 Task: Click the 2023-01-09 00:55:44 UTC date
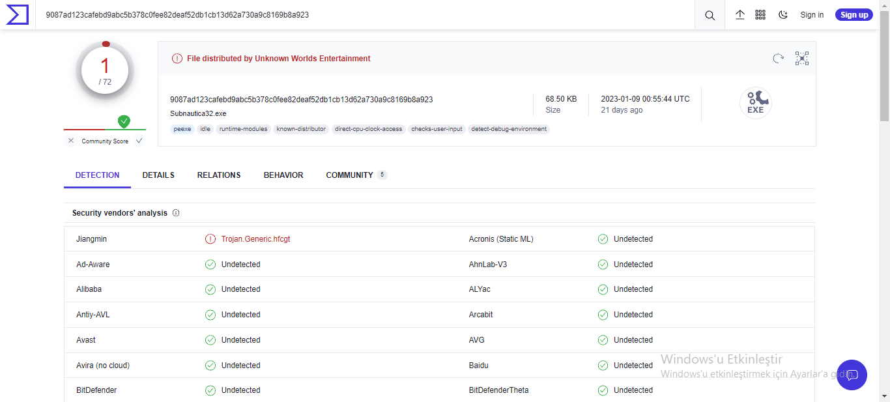coord(645,99)
